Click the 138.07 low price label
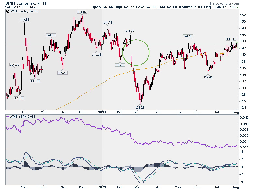 tap(120, 65)
